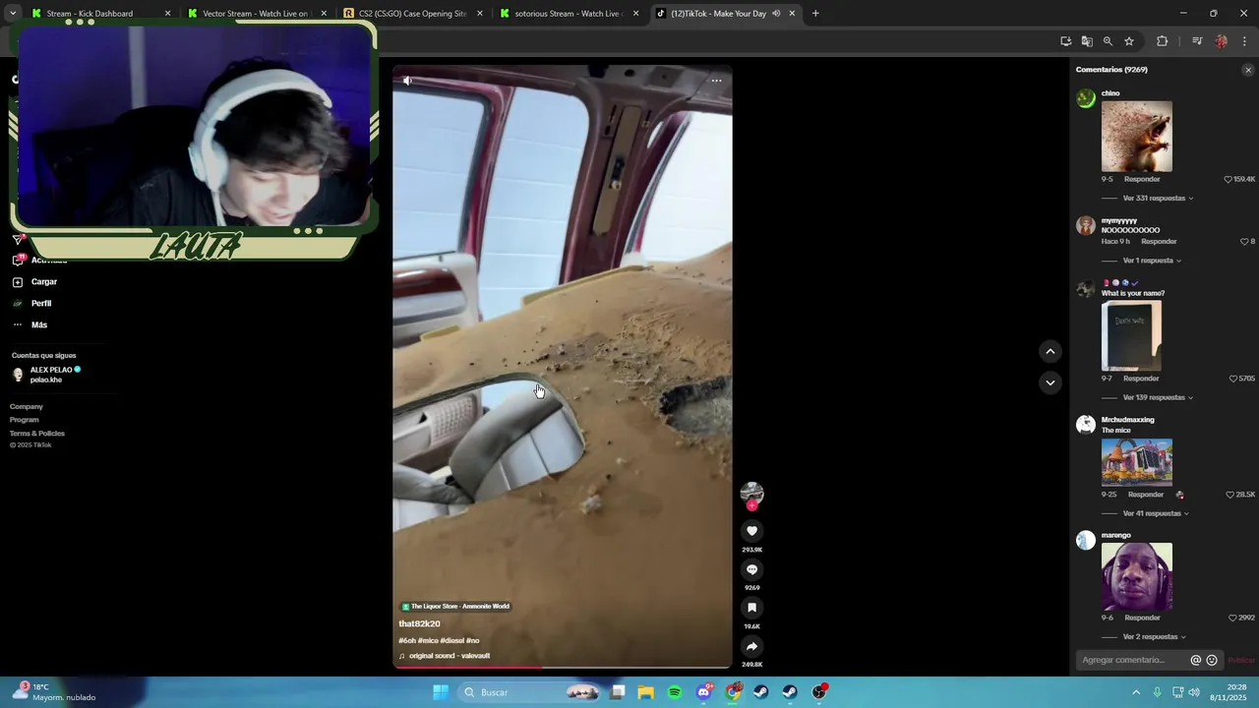The image size is (1259, 708).
Task: Go to the previous video with up arrow
Action: tap(1050, 351)
